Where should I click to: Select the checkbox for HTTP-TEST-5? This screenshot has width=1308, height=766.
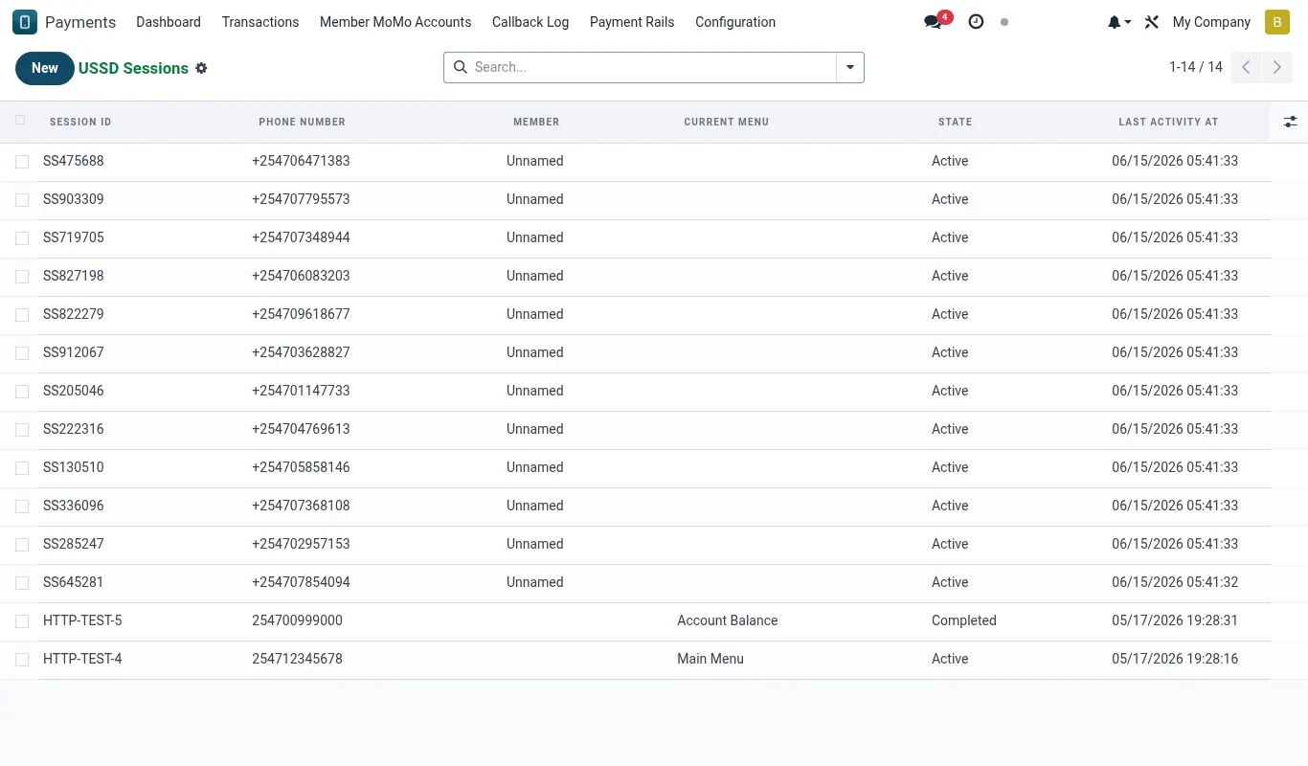tap(22, 621)
